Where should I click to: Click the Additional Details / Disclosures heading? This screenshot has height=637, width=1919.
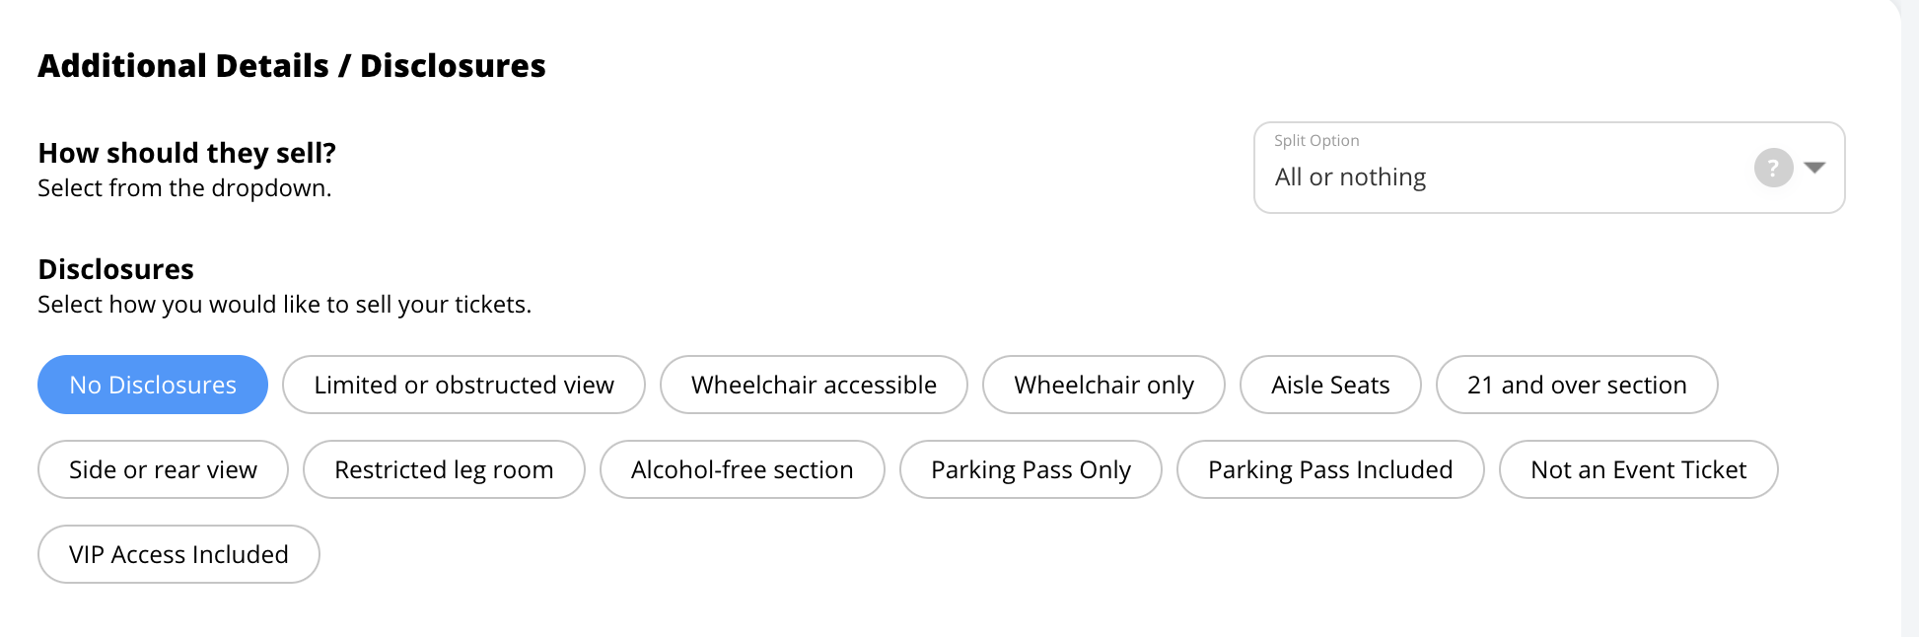click(x=292, y=65)
